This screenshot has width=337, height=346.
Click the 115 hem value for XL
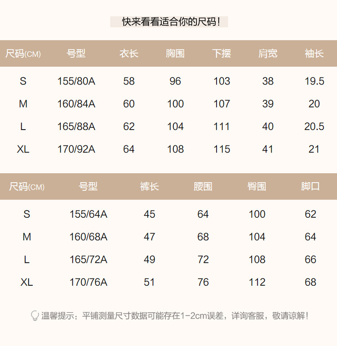(x=222, y=149)
